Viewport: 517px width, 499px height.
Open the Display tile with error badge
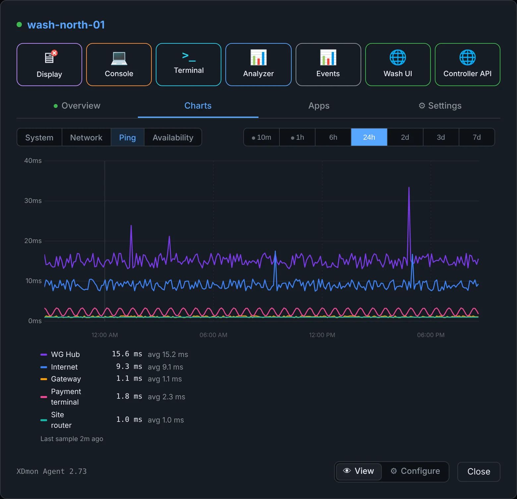coord(49,65)
